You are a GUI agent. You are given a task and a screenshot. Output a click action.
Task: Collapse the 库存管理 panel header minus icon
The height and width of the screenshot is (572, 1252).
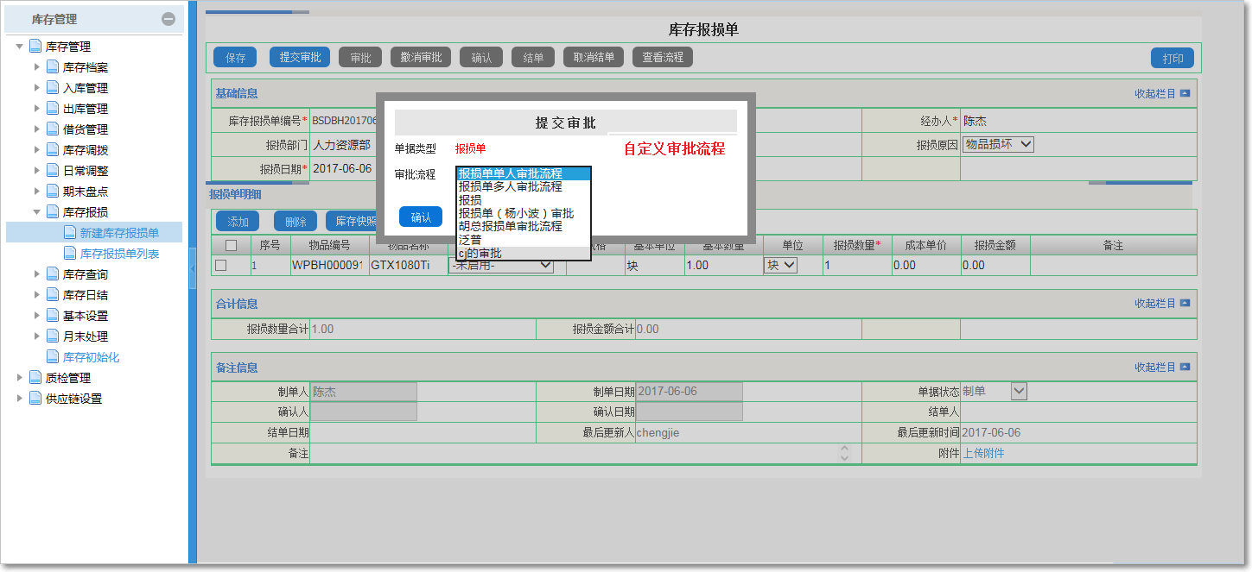pyautogui.click(x=168, y=19)
